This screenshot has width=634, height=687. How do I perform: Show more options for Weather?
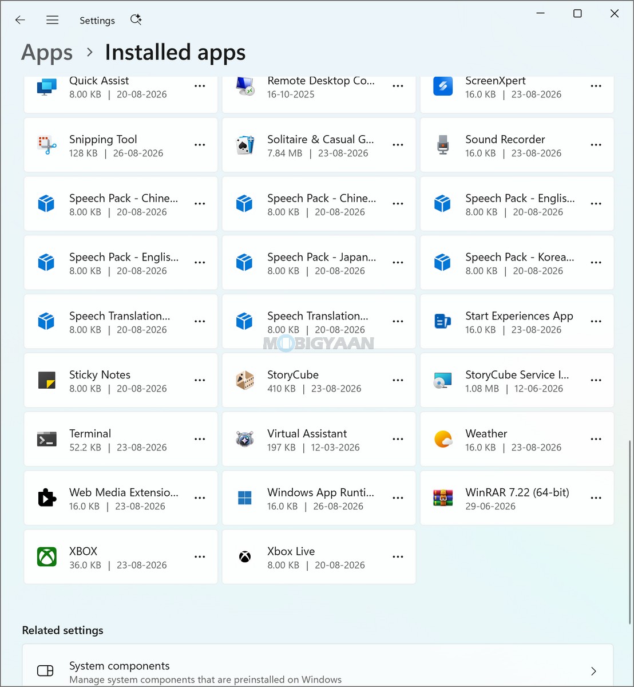596,440
